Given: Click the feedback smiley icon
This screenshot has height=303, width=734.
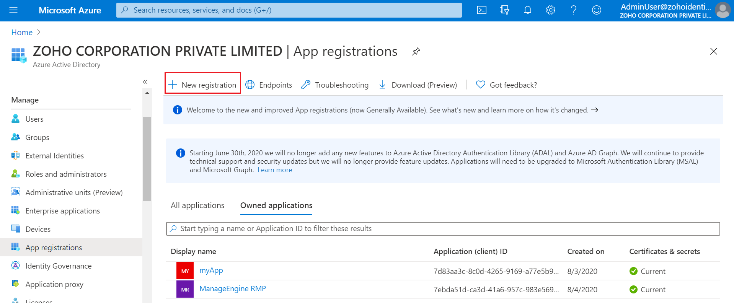Looking at the screenshot, I should 597,10.
